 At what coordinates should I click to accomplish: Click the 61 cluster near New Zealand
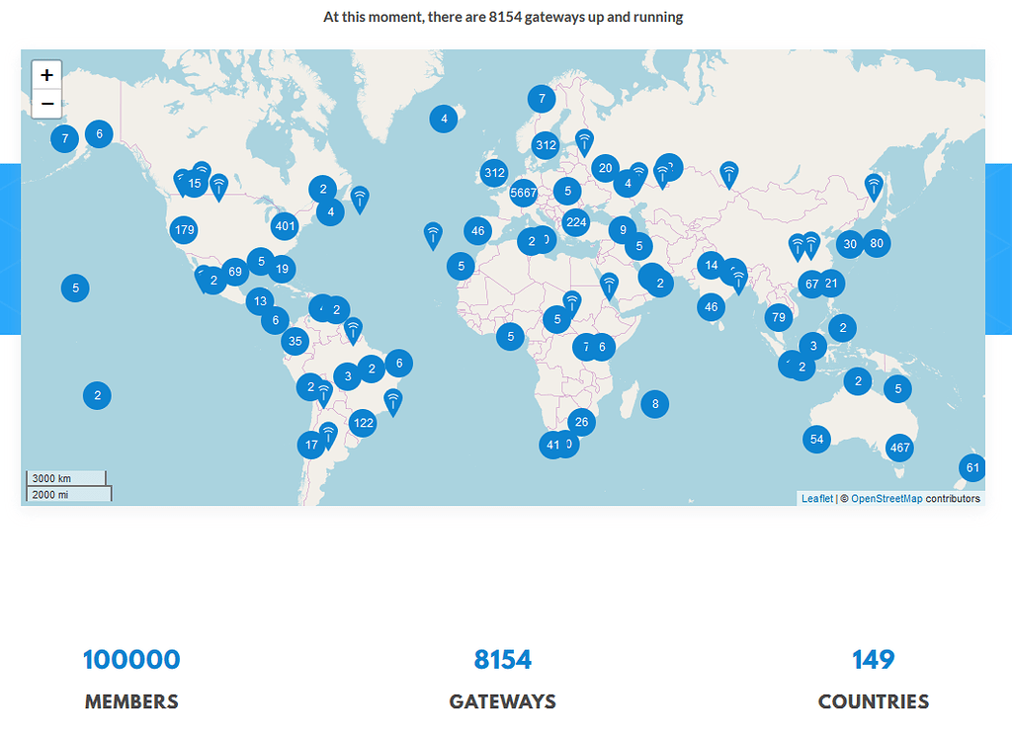[972, 467]
